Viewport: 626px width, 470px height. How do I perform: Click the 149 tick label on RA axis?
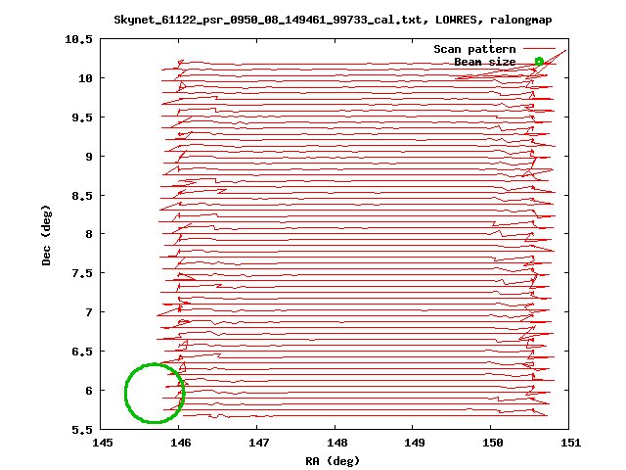(415, 444)
